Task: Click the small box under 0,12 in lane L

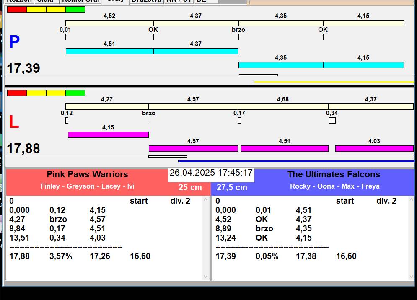Action: (67, 121)
